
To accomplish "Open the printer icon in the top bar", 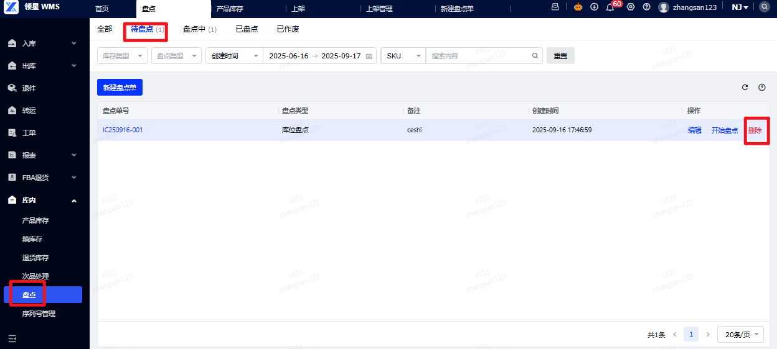I will point(555,7).
